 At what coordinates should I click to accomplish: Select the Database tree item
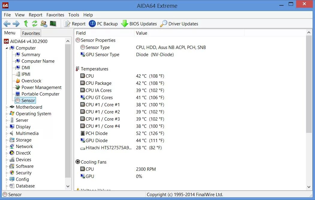pyautogui.click(x=25, y=186)
